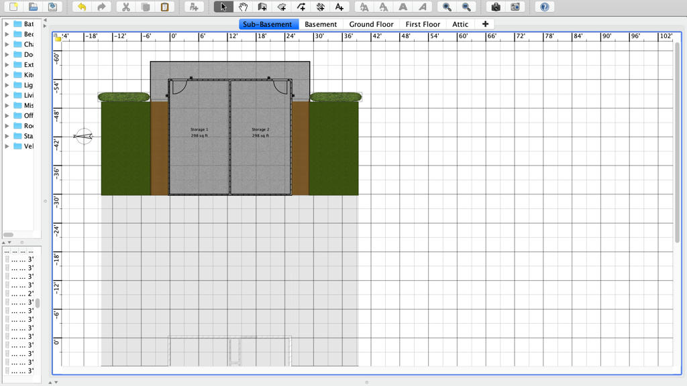Choose the Add text labels tool
Image resolution: width=687 pixels, height=386 pixels.
click(x=339, y=7)
